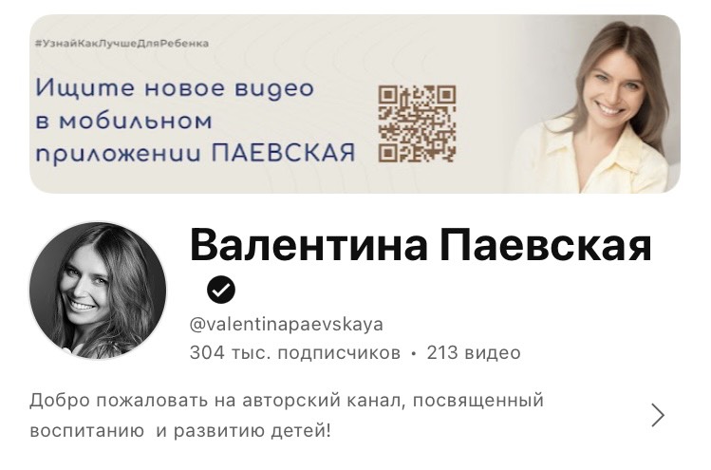Screen dimensions: 711x470
Task: Open the 213 видео counter
Action: tap(474, 353)
